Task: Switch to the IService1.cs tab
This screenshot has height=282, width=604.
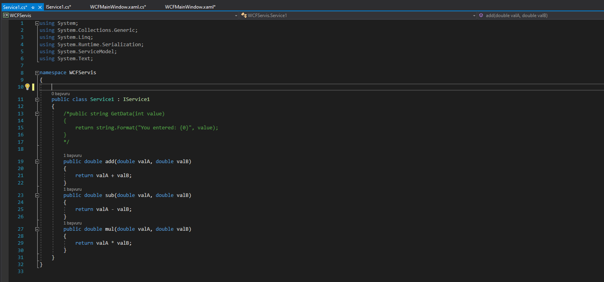Action: 58,7
